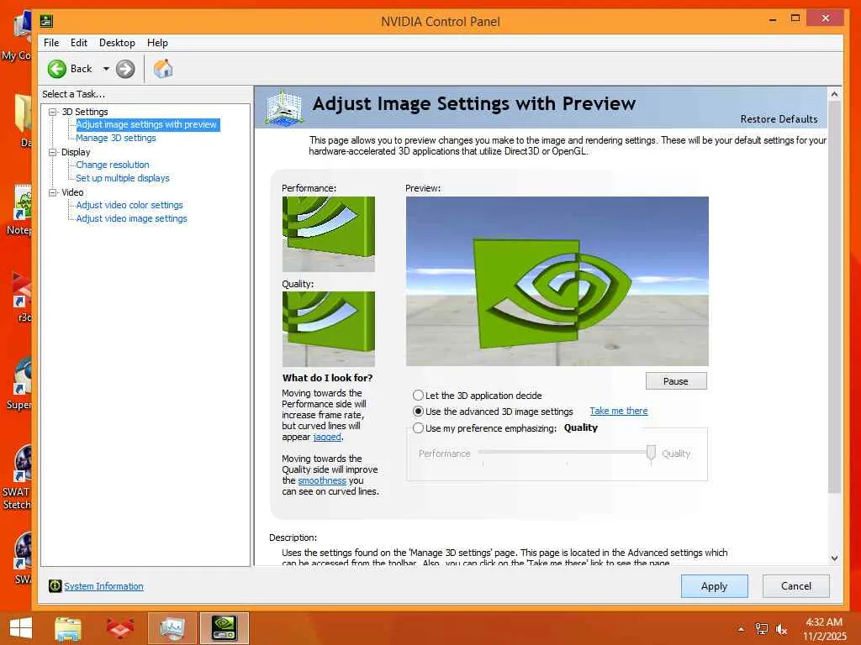Select Let the 3D application decide
Image resolution: width=861 pixels, height=645 pixels.
(x=419, y=395)
